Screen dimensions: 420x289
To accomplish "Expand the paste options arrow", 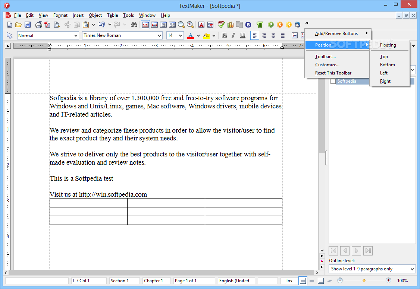I will [x=93, y=25].
